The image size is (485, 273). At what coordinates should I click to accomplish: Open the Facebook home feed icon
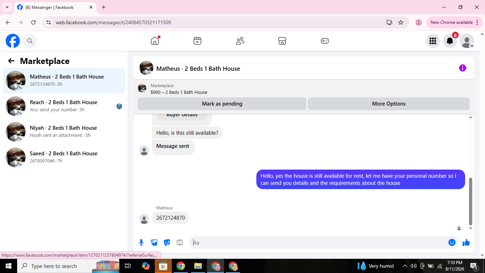coord(155,41)
